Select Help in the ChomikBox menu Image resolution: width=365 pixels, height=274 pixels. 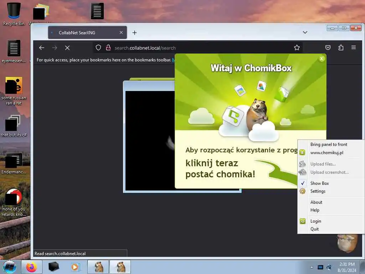331,210
